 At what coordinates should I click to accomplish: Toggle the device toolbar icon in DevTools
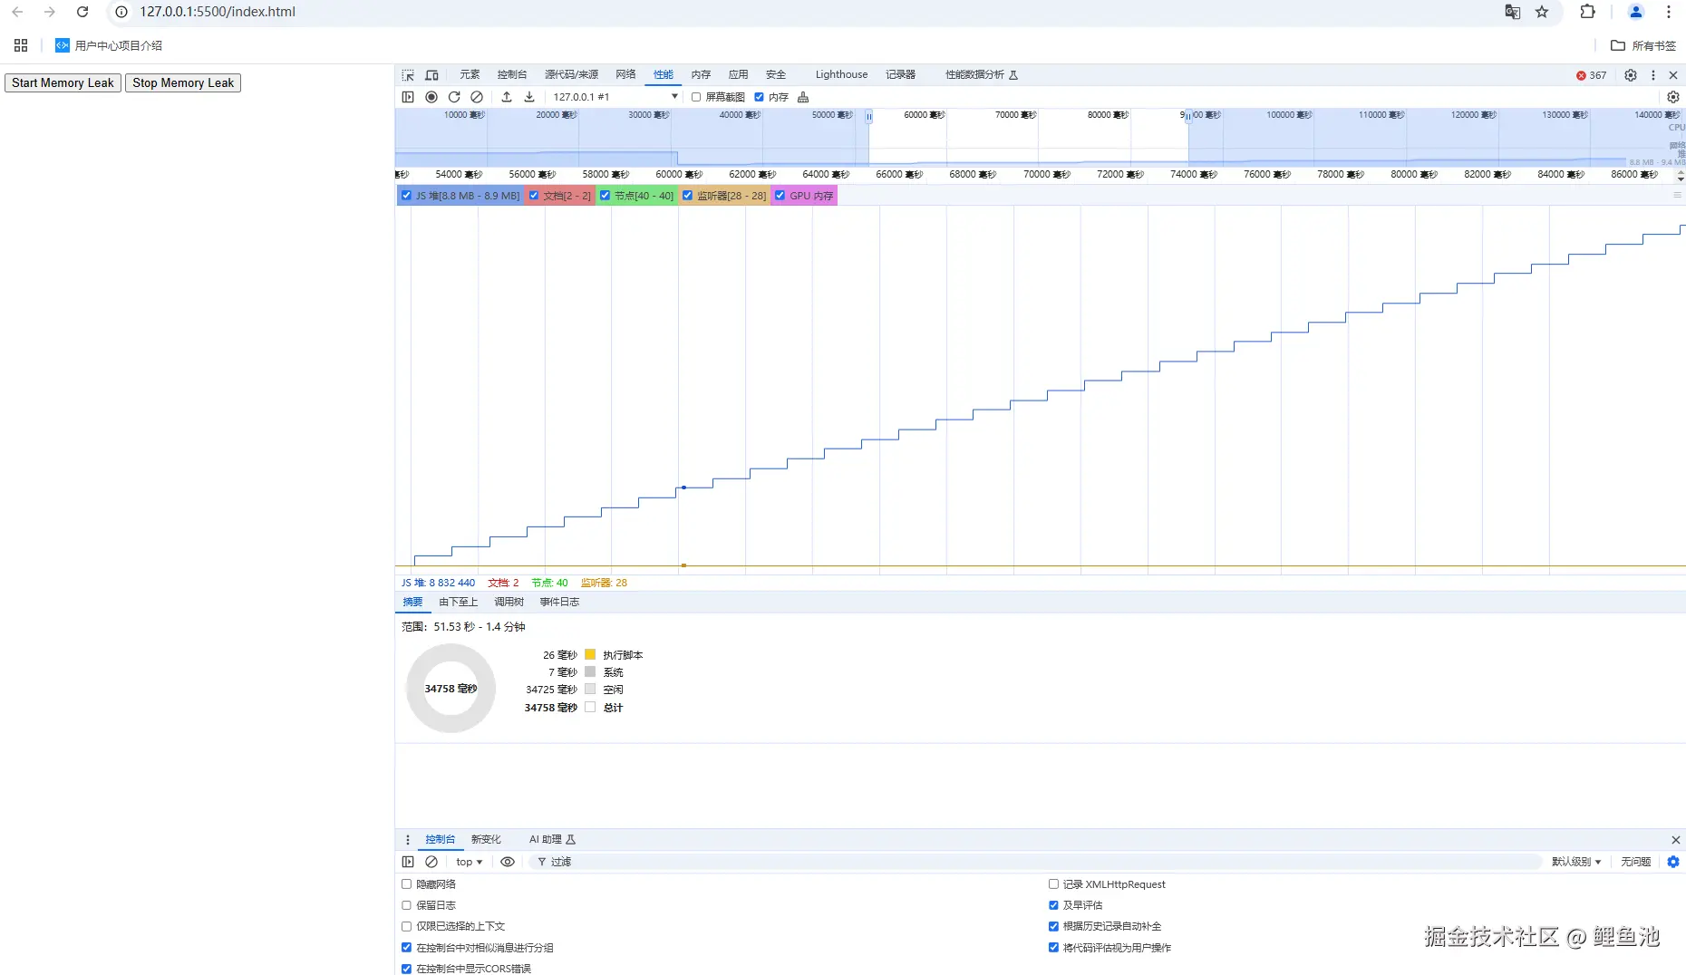[431, 75]
